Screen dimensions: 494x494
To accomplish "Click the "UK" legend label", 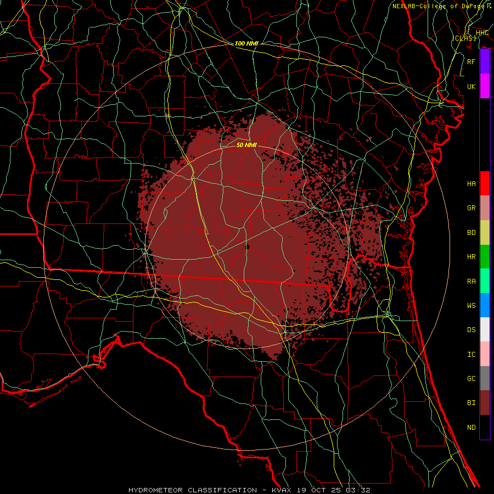I will (x=471, y=86).
